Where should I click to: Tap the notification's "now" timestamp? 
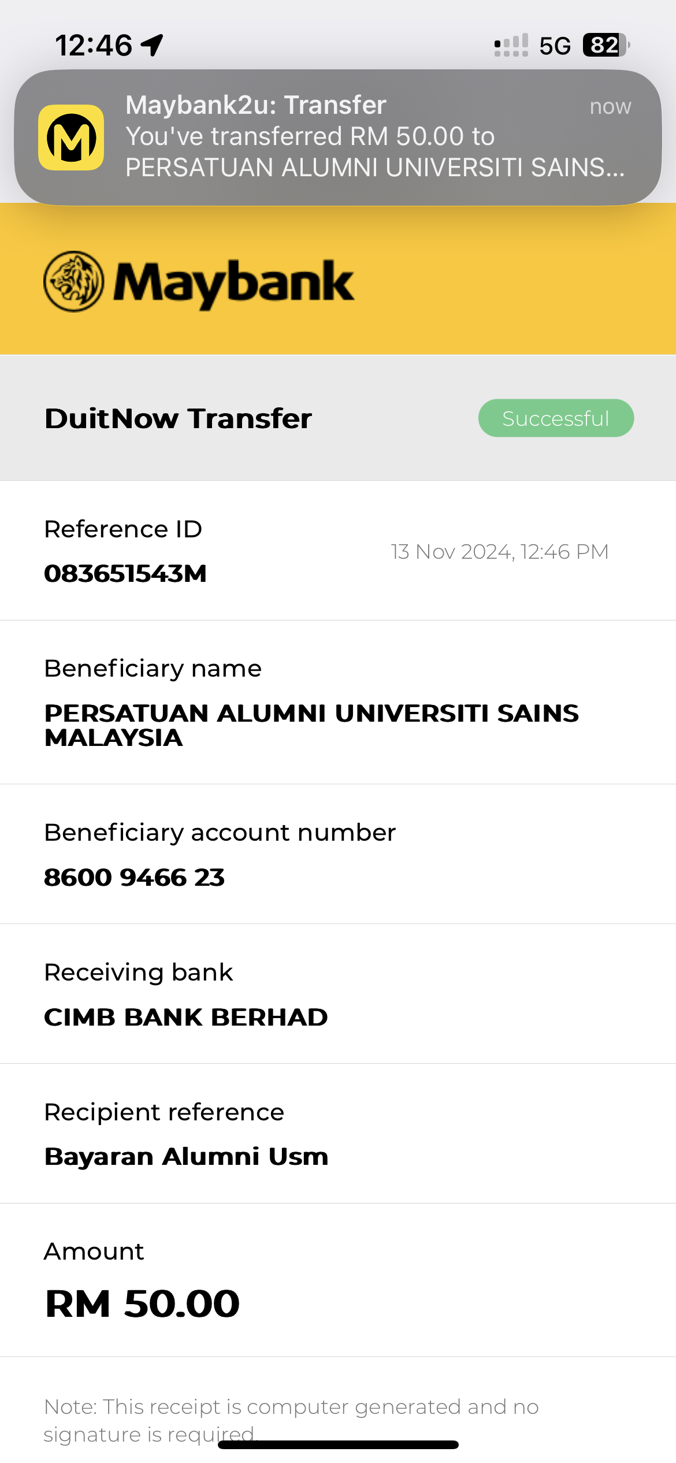[x=610, y=107]
